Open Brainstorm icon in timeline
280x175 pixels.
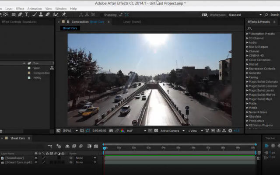[x=89, y=147]
